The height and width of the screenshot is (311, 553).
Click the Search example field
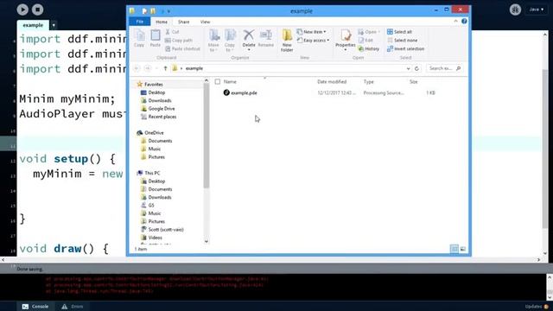[x=444, y=68]
